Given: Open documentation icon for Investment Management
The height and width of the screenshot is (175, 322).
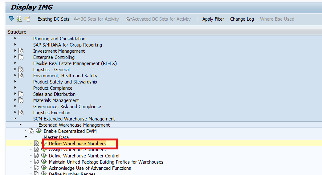Looking at the screenshot, I should tap(21, 51).
